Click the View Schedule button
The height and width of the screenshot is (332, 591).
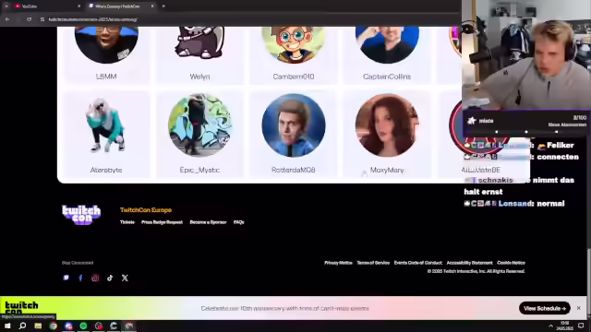click(x=544, y=308)
